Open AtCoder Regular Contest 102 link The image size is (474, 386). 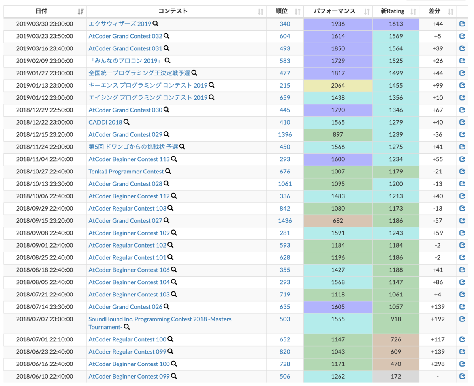click(x=128, y=245)
